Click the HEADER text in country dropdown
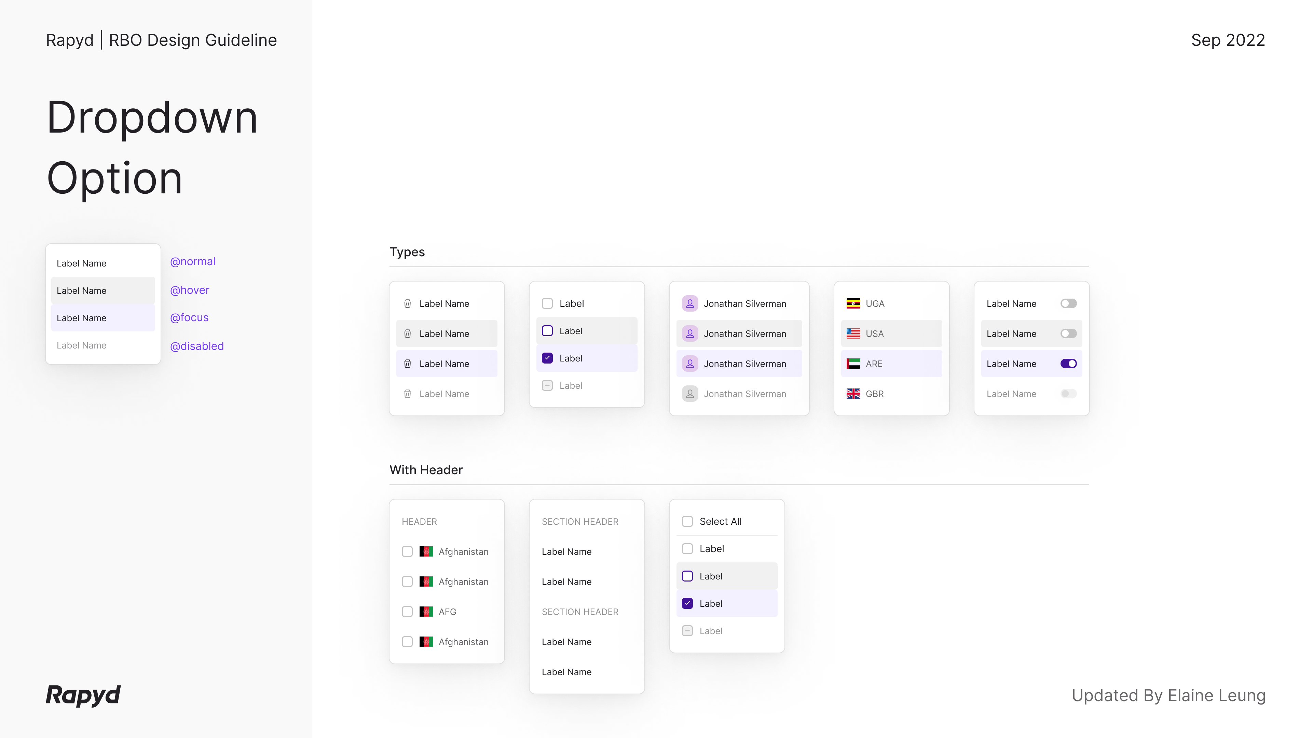The image size is (1312, 738). coord(419,521)
